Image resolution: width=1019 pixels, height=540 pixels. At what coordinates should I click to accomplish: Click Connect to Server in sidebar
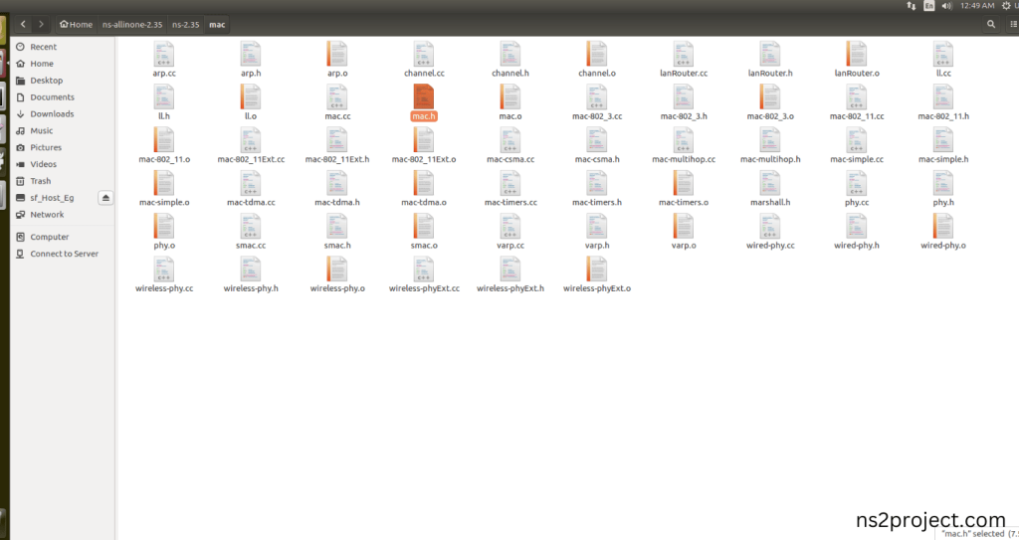pyautogui.click(x=63, y=254)
